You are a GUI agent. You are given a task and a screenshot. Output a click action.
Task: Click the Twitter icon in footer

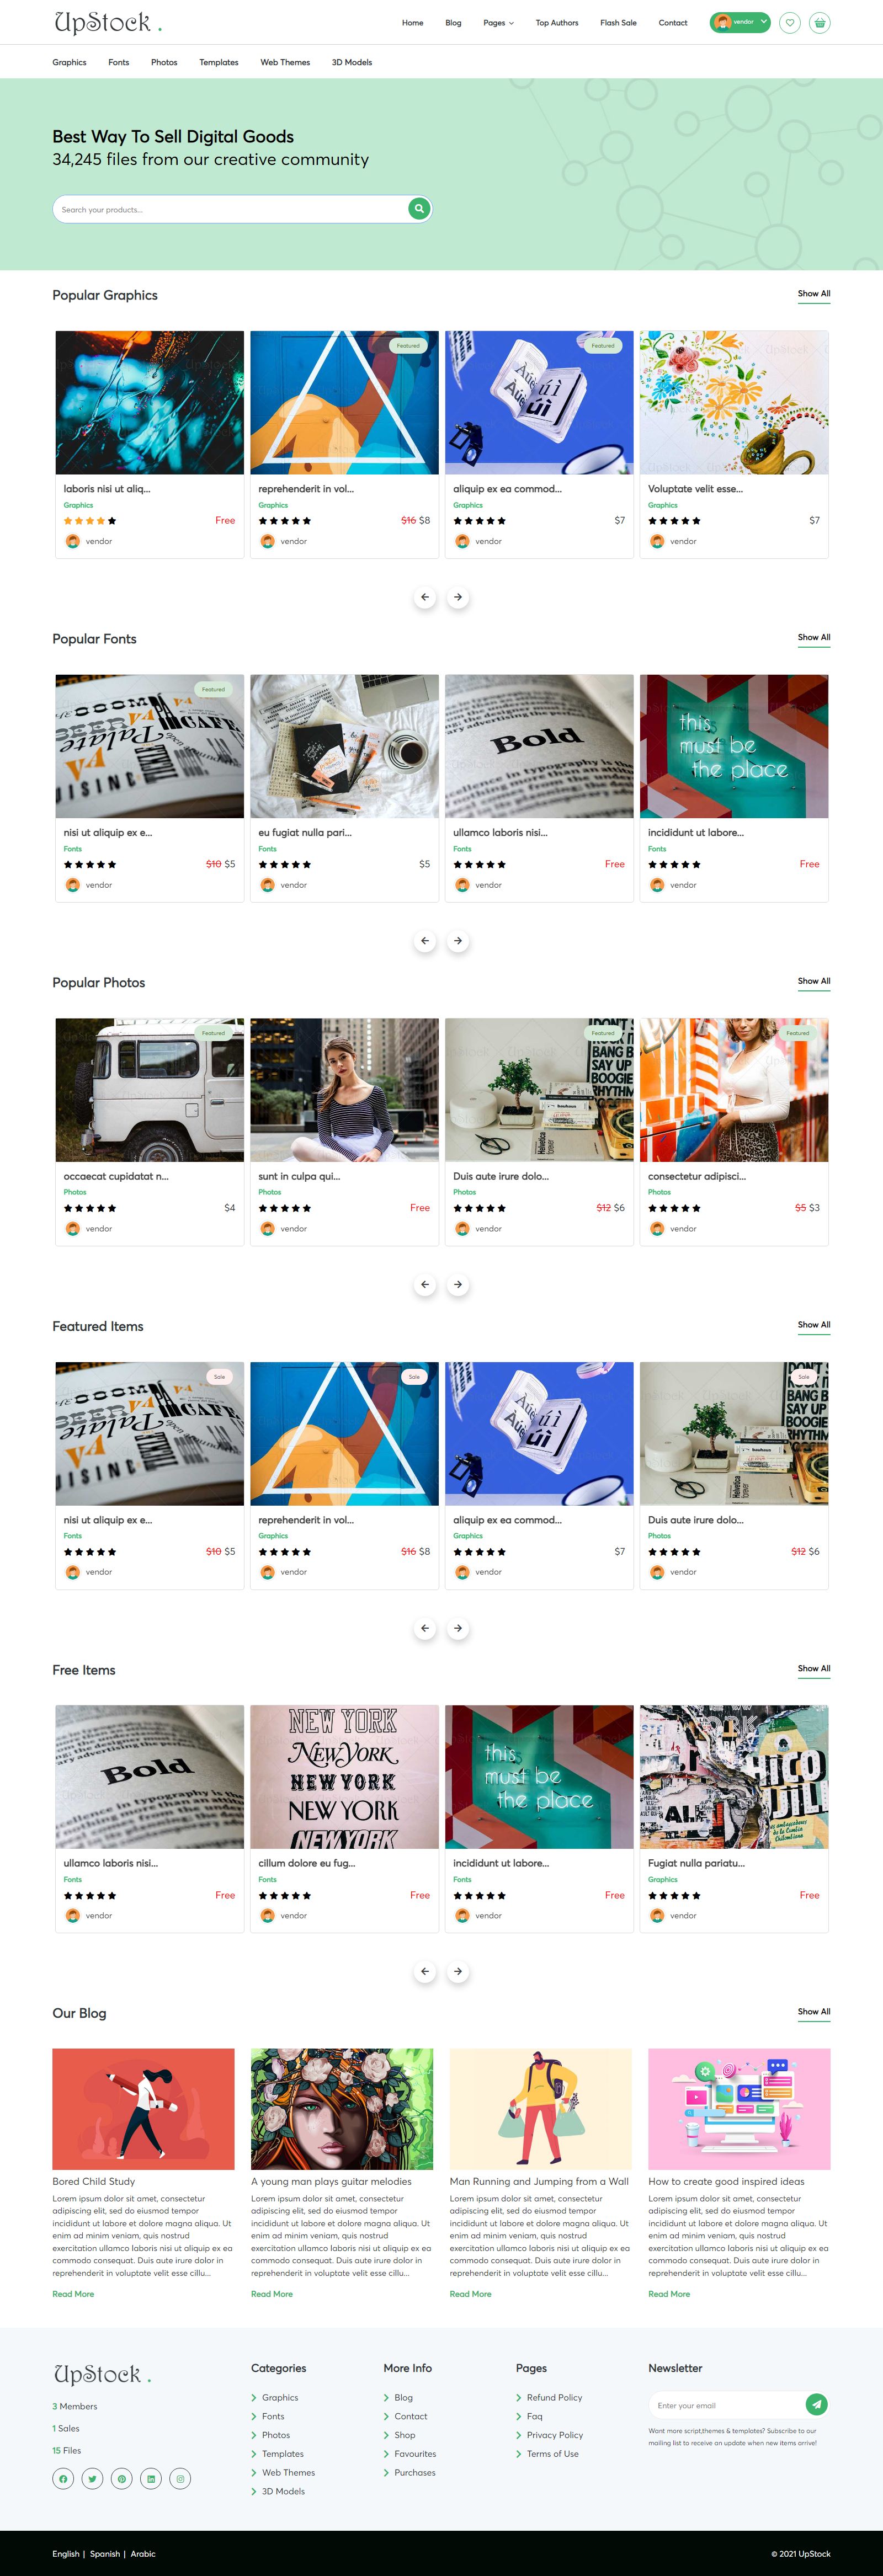point(92,2478)
